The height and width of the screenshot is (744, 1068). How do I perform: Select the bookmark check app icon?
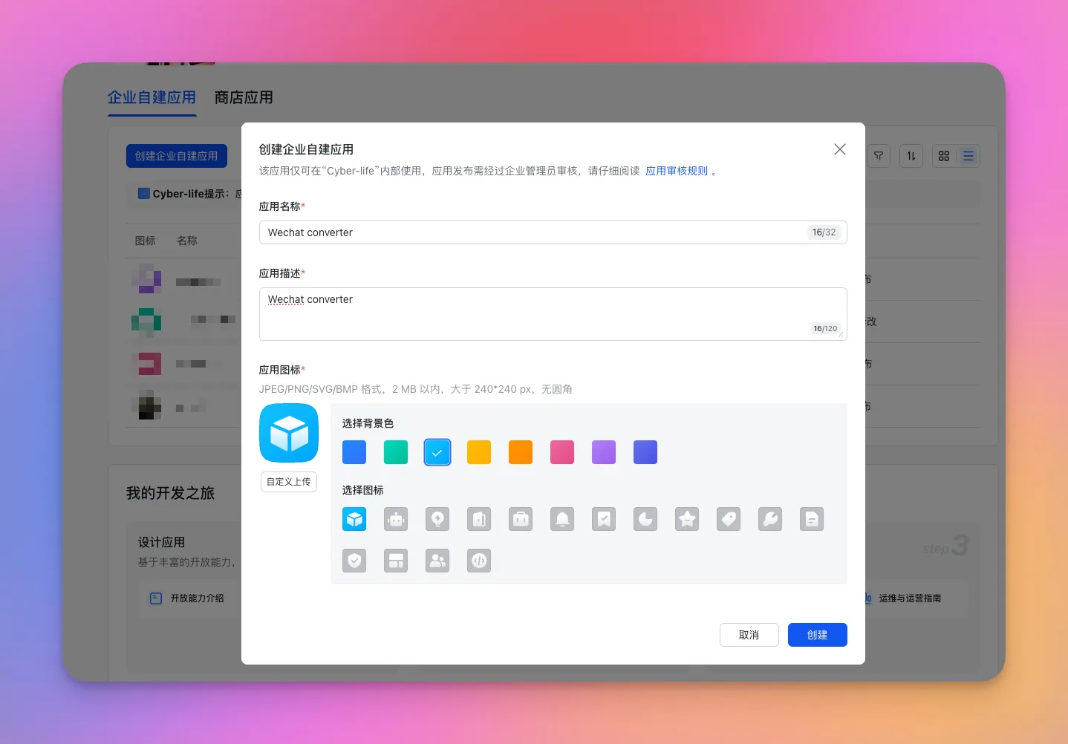pos(604,519)
